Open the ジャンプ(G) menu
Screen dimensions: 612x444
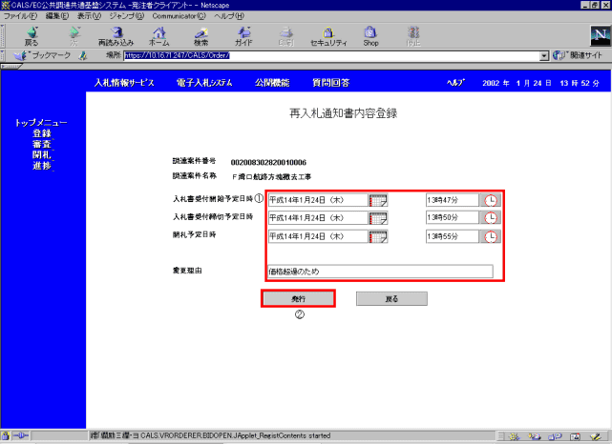coord(126,16)
